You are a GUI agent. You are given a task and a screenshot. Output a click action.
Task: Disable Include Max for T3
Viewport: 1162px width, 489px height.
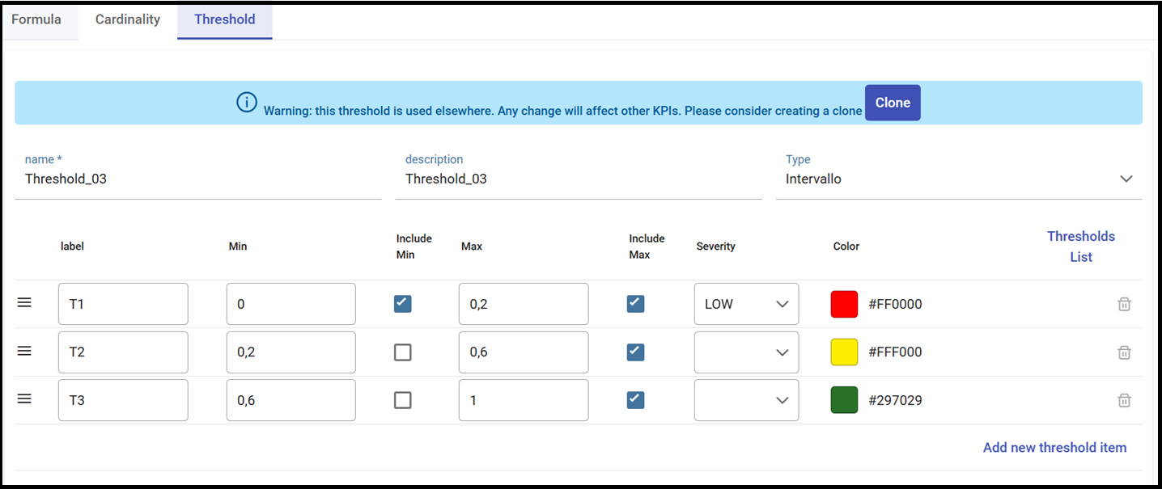pyautogui.click(x=635, y=400)
